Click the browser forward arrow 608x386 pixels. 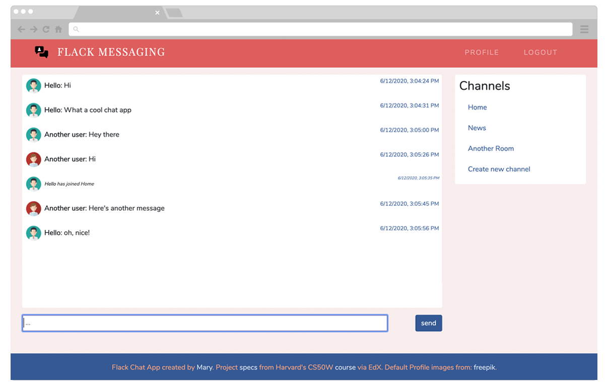pyautogui.click(x=34, y=30)
